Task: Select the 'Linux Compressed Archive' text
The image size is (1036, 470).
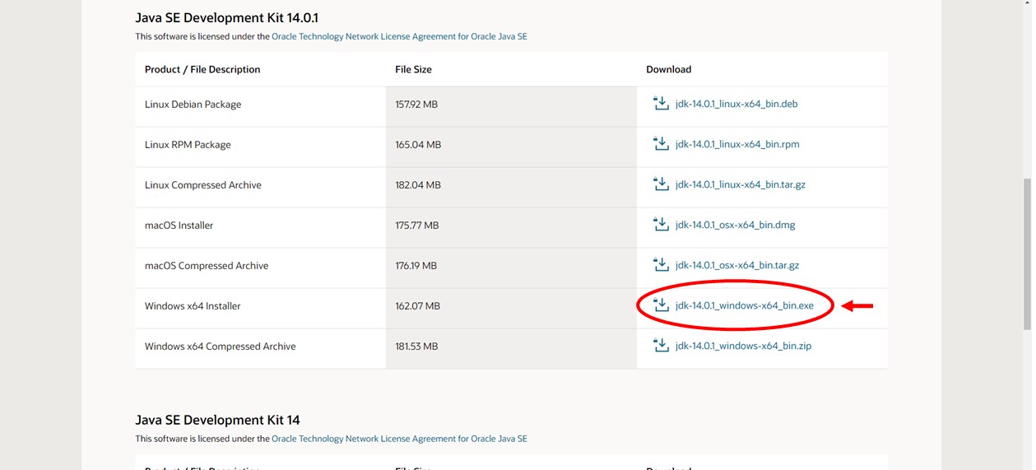Action: 203,185
